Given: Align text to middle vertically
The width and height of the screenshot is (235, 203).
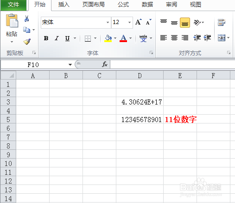Looking at the screenshot, I should tap(174, 23).
